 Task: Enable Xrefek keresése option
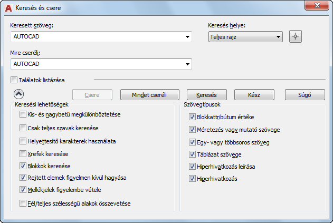(x=23, y=153)
